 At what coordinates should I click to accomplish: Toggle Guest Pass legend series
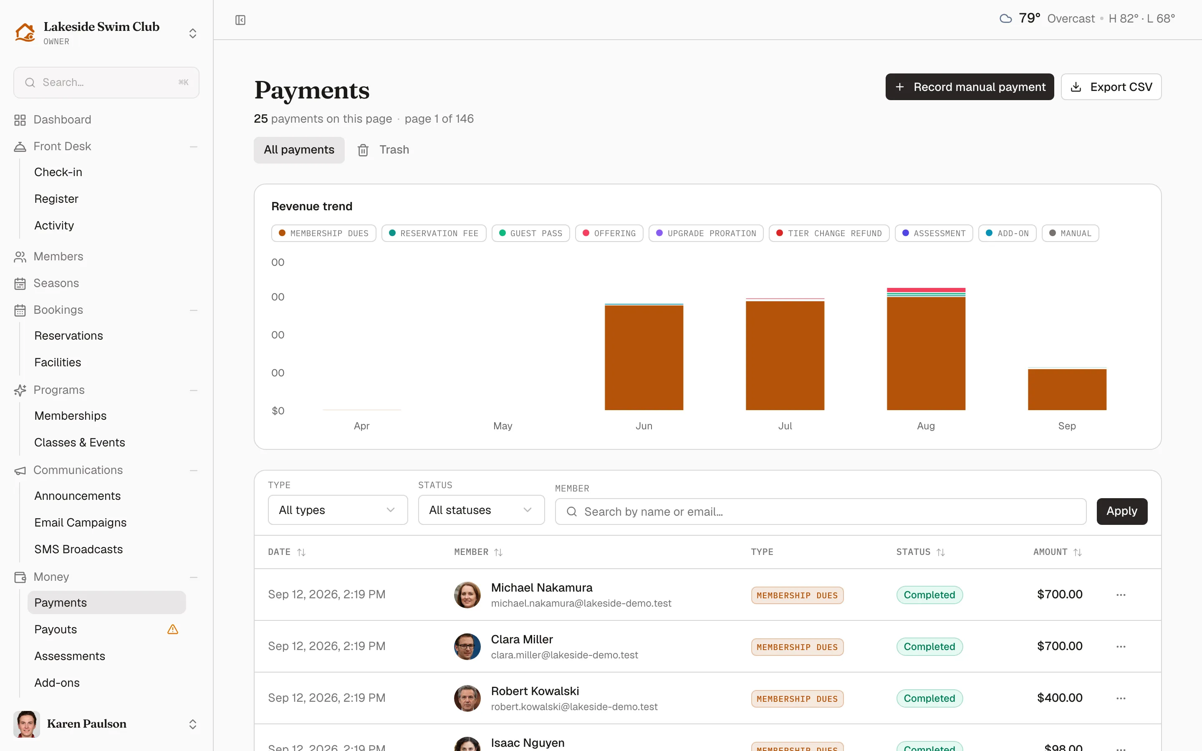[530, 234]
